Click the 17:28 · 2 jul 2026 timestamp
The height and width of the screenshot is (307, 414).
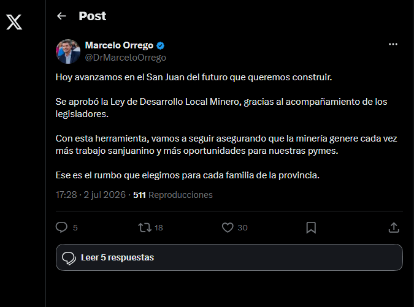tap(91, 195)
